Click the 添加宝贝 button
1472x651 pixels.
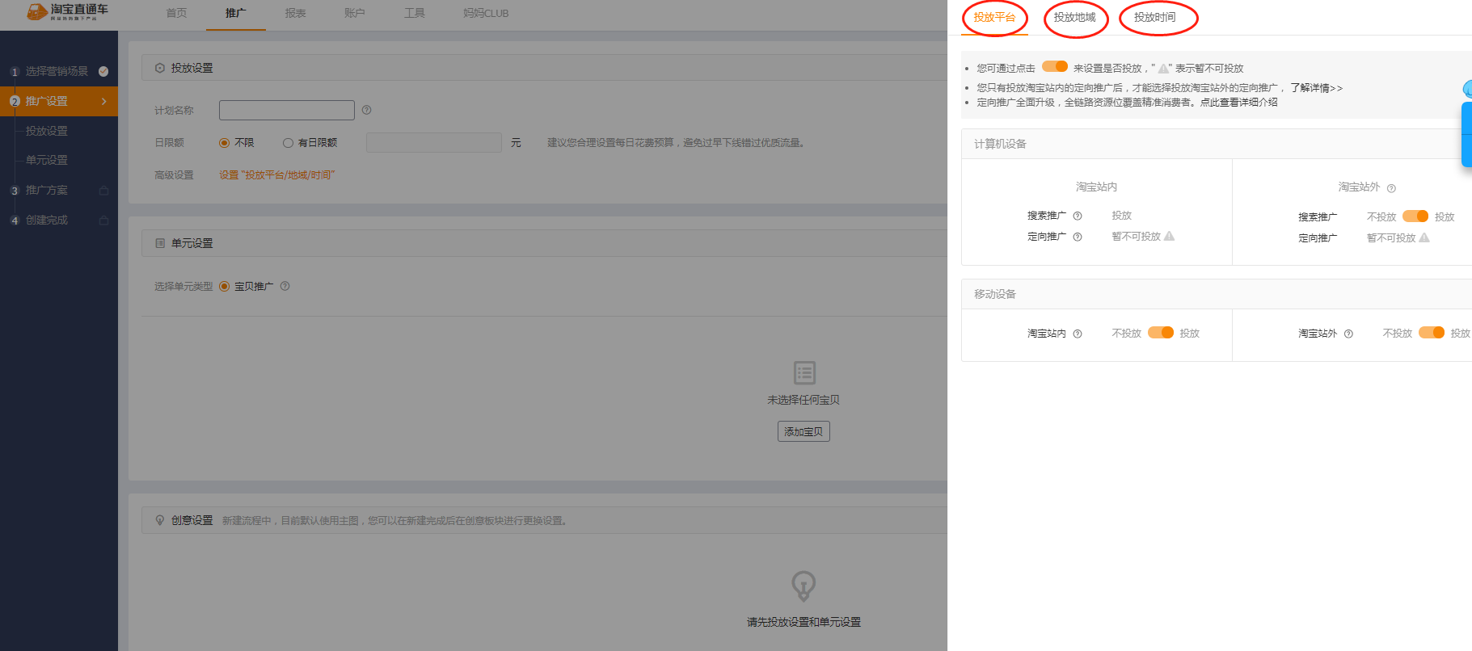click(x=803, y=431)
